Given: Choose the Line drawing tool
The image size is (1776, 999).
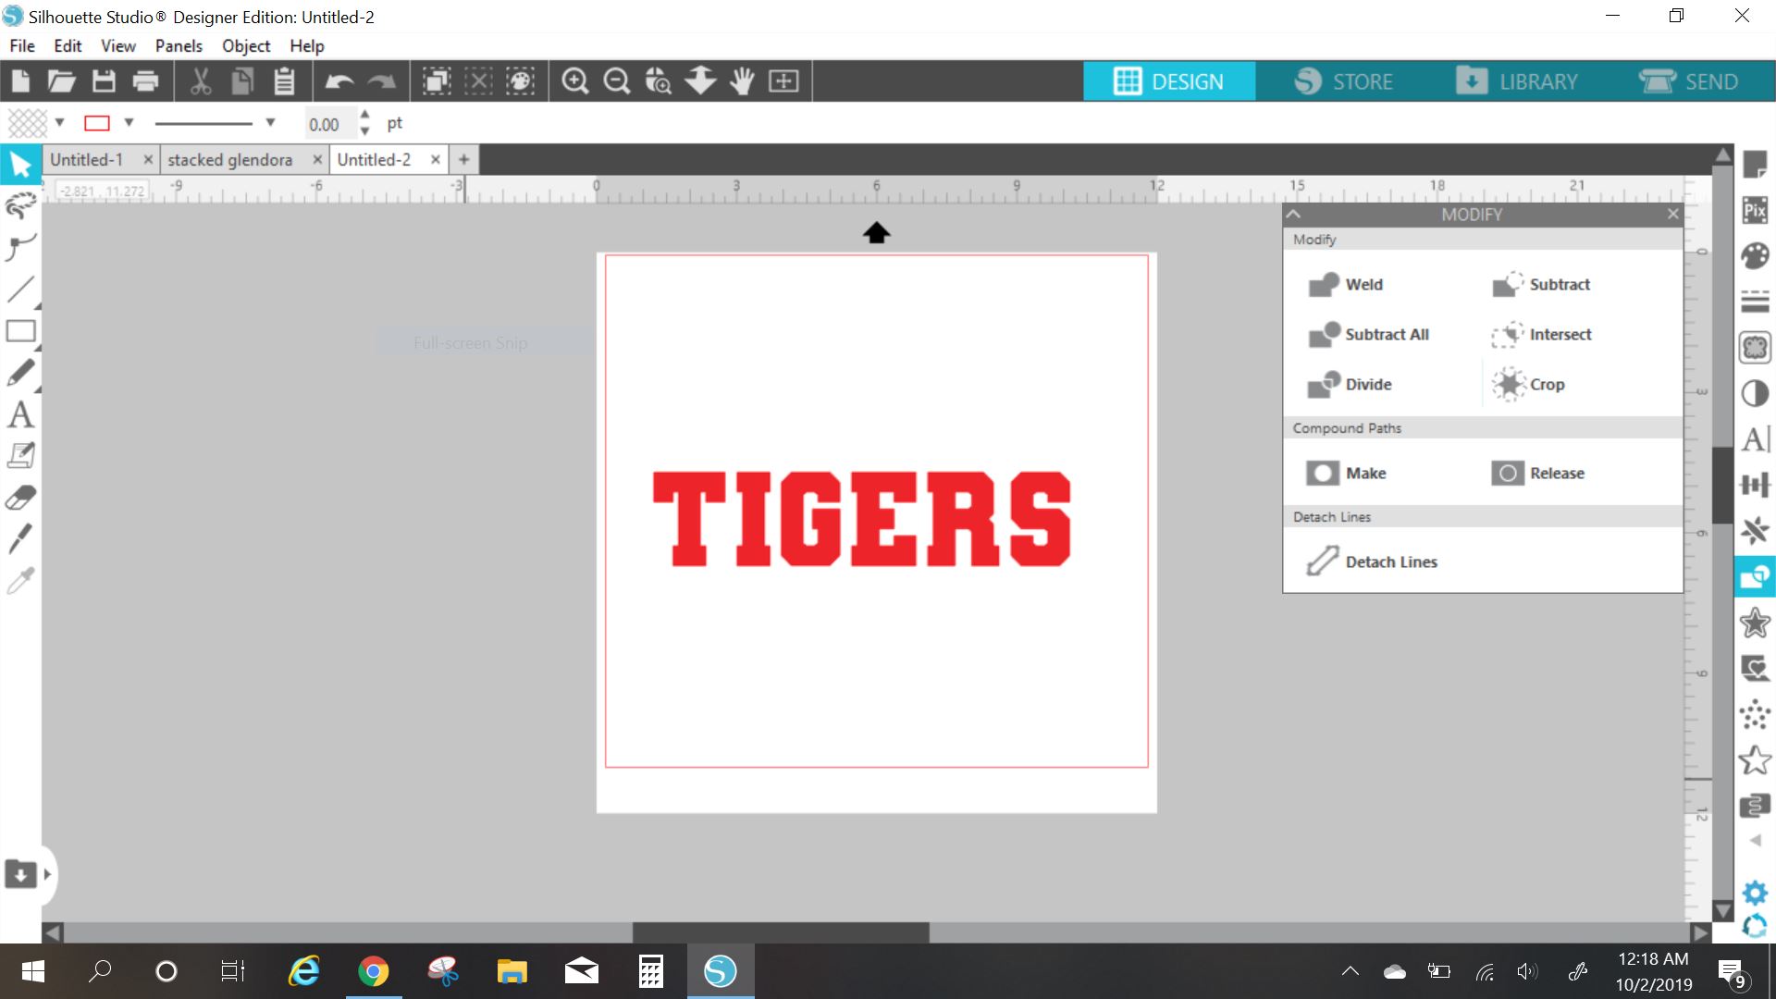Looking at the screenshot, I should pyautogui.click(x=20, y=290).
